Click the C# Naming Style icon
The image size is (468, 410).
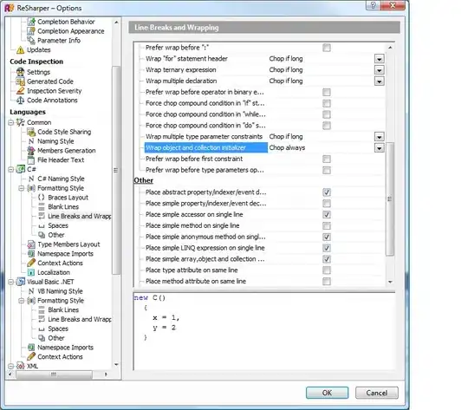(x=31, y=179)
